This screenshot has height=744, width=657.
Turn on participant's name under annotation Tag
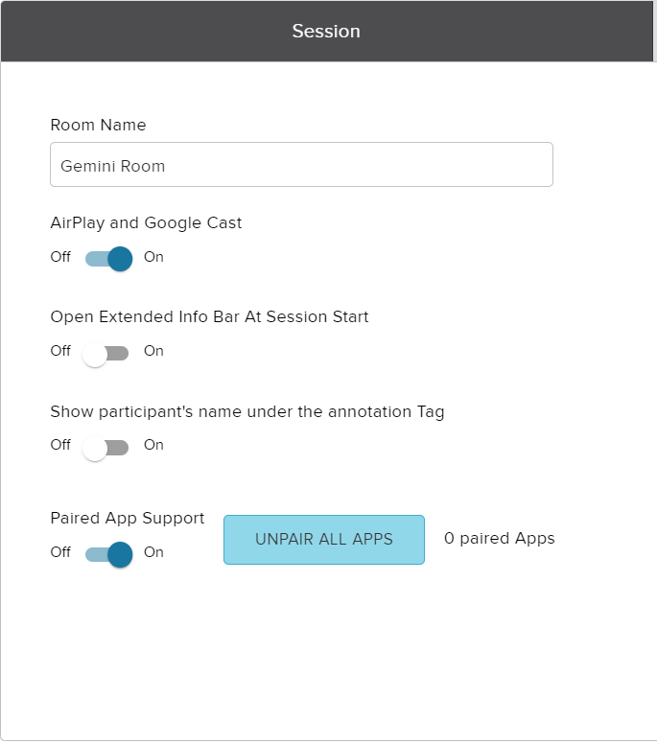pyautogui.click(x=106, y=447)
